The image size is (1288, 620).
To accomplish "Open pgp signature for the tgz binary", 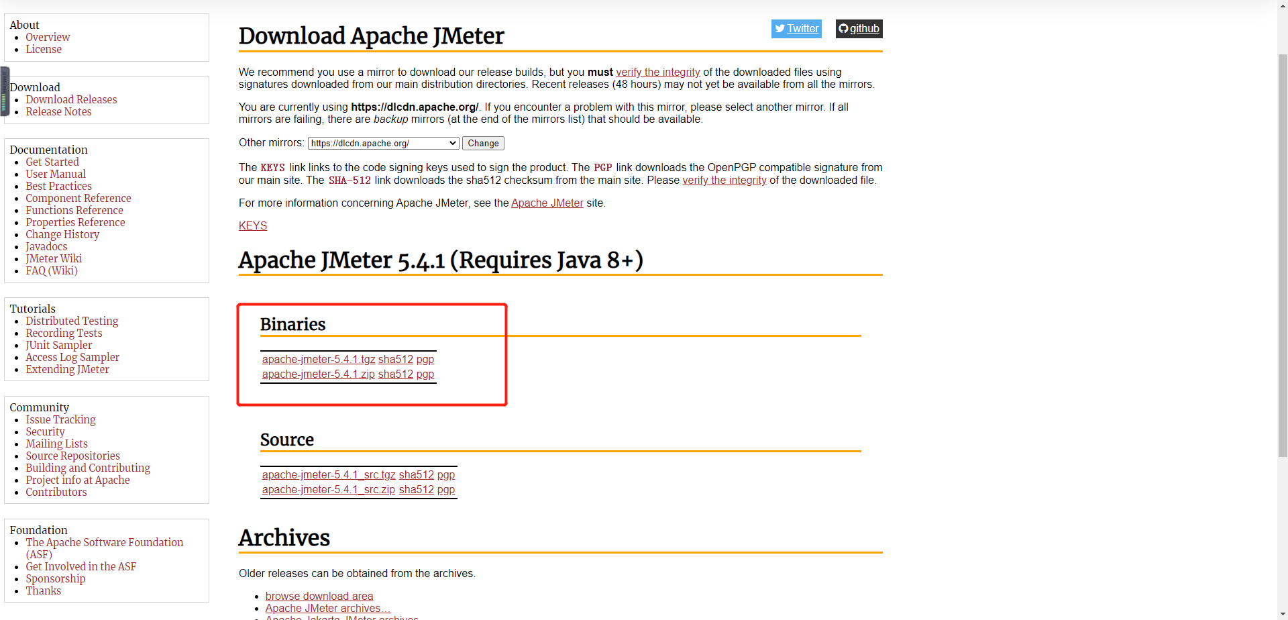I will (425, 359).
